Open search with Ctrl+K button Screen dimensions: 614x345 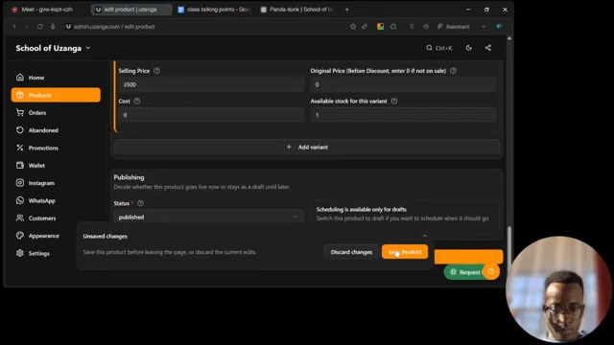[x=439, y=48]
